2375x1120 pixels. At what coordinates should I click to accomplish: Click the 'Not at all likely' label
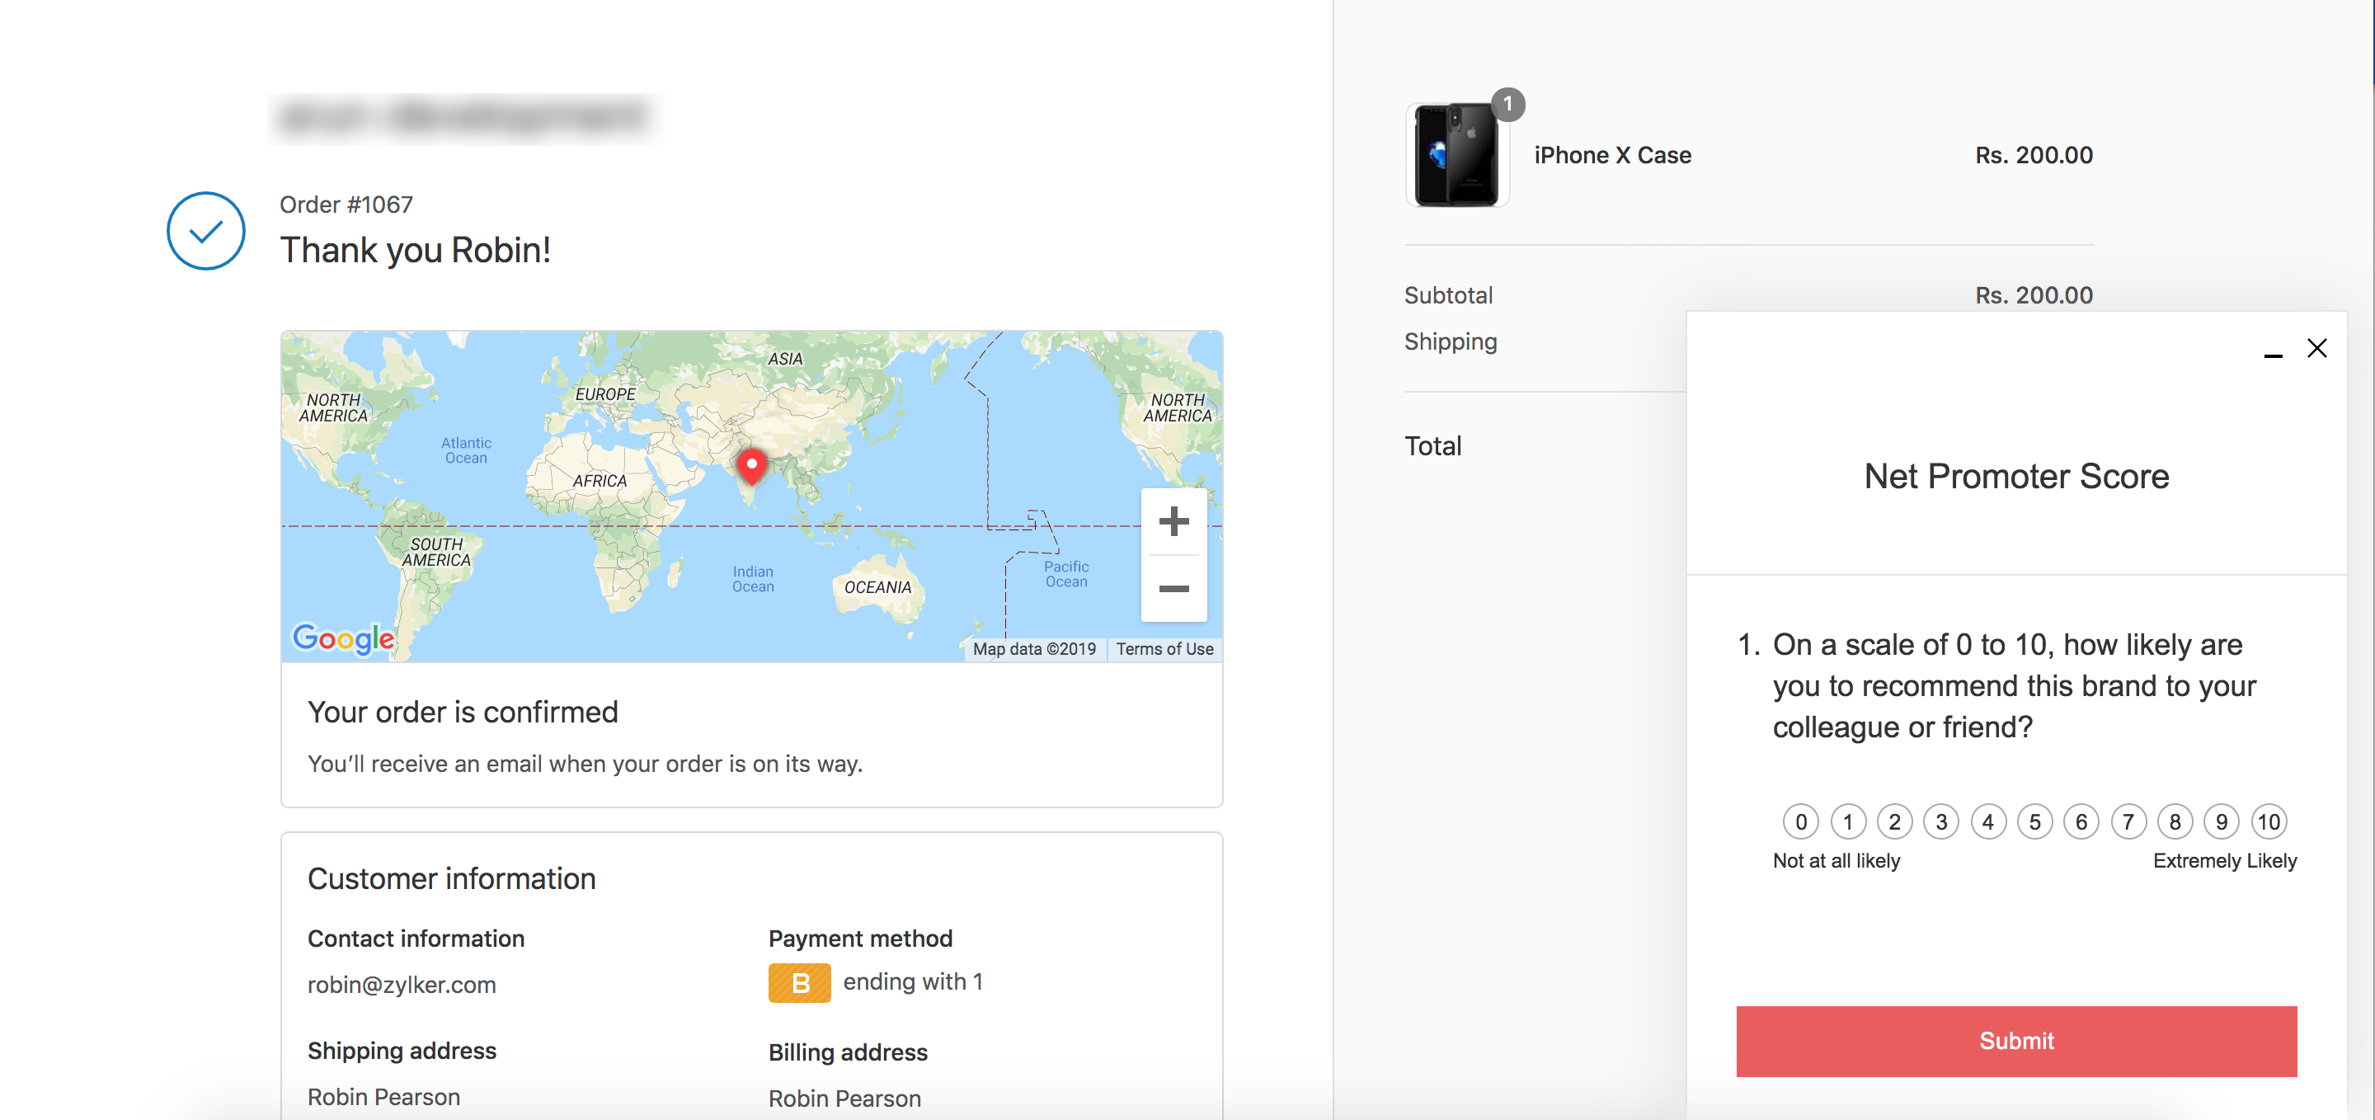click(1837, 861)
